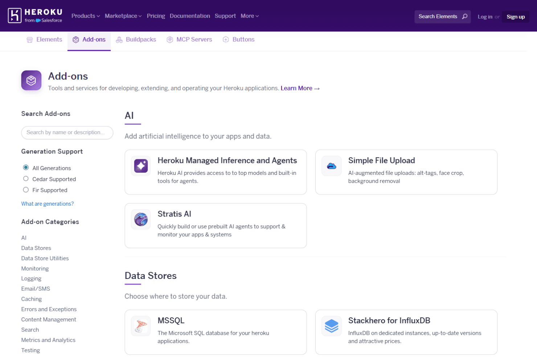Choose the Caching category
Image resolution: width=537 pixels, height=358 pixels.
(x=32, y=299)
